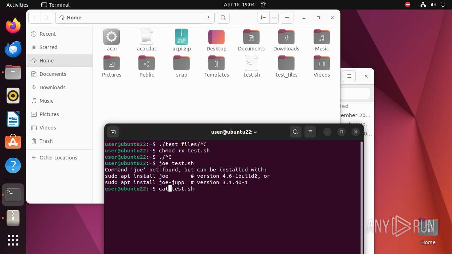Screen dimensions: 452x254
Task: Open the Home desktop folder icon
Action: tap(428, 231)
